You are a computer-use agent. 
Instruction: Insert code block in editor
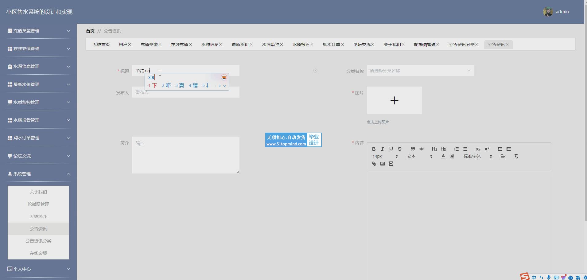(x=422, y=149)
